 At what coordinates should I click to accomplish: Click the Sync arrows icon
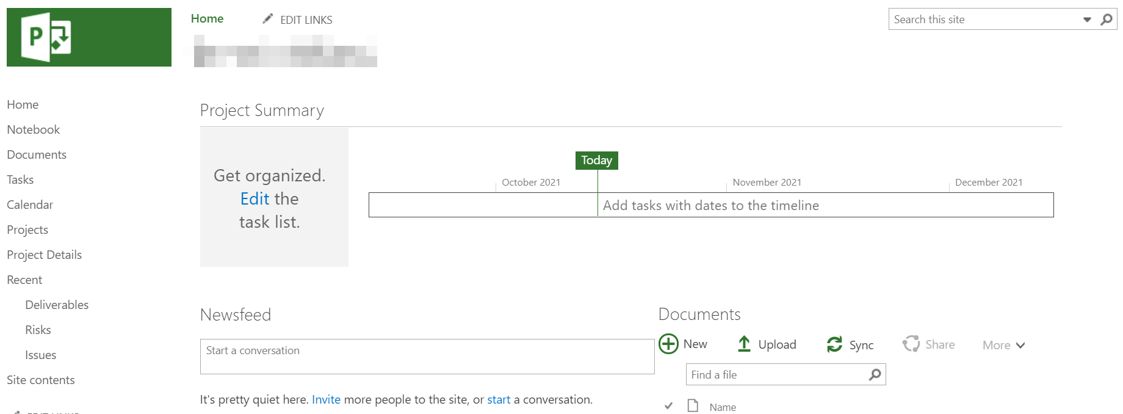coord(834,344)
